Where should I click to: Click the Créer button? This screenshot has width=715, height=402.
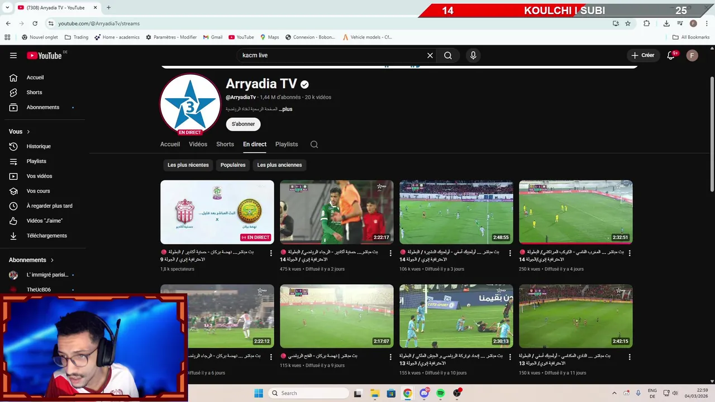pyautogui.click(x=642, y=55)
